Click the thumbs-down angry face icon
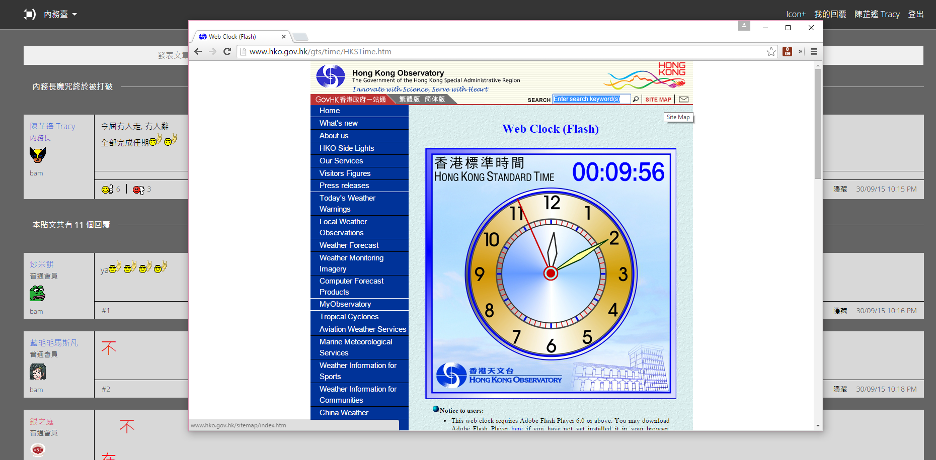936x460 pixels. coord(138,190)
